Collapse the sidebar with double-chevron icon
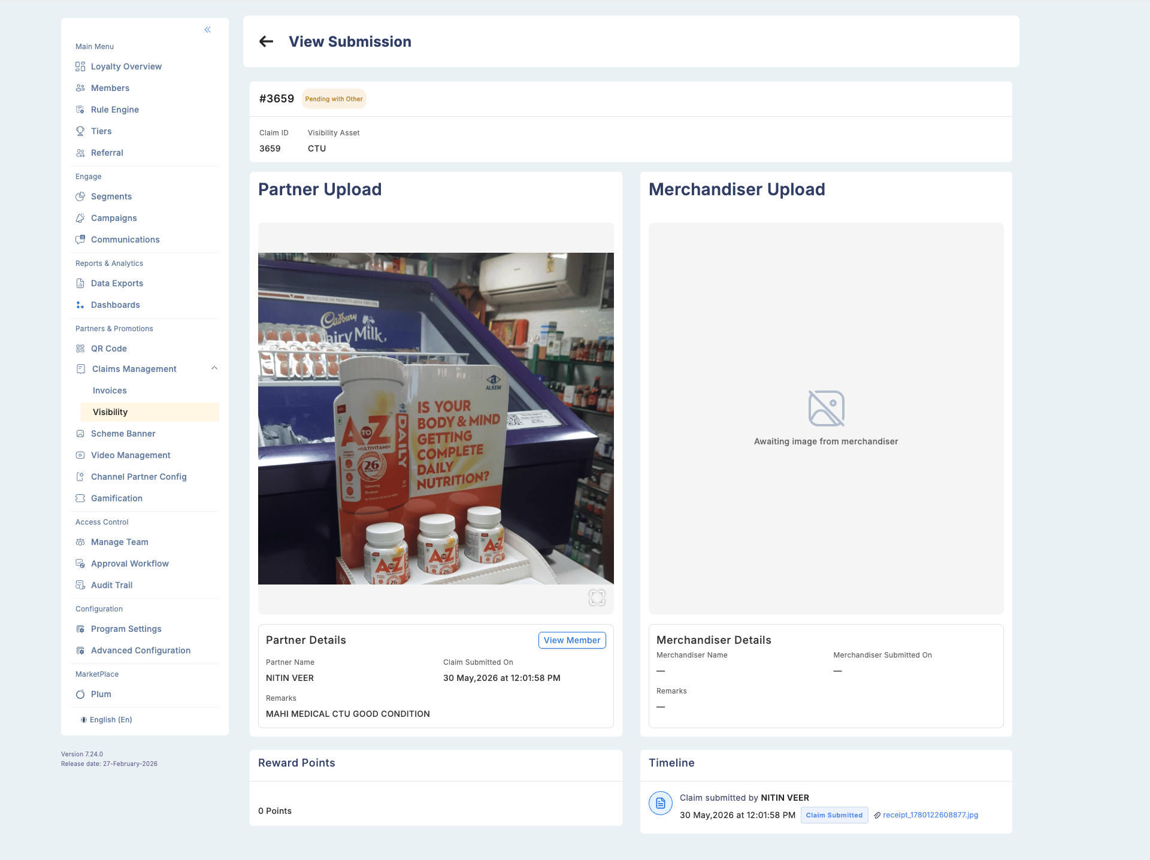This screenshot has height=860, width=1150. point(207,29)
